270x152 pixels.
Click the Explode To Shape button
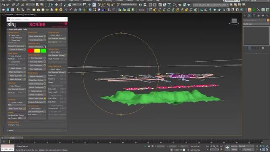coord(16,49)
